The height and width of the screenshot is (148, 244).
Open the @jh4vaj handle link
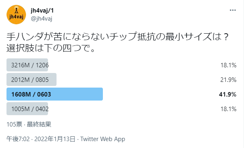41,19
